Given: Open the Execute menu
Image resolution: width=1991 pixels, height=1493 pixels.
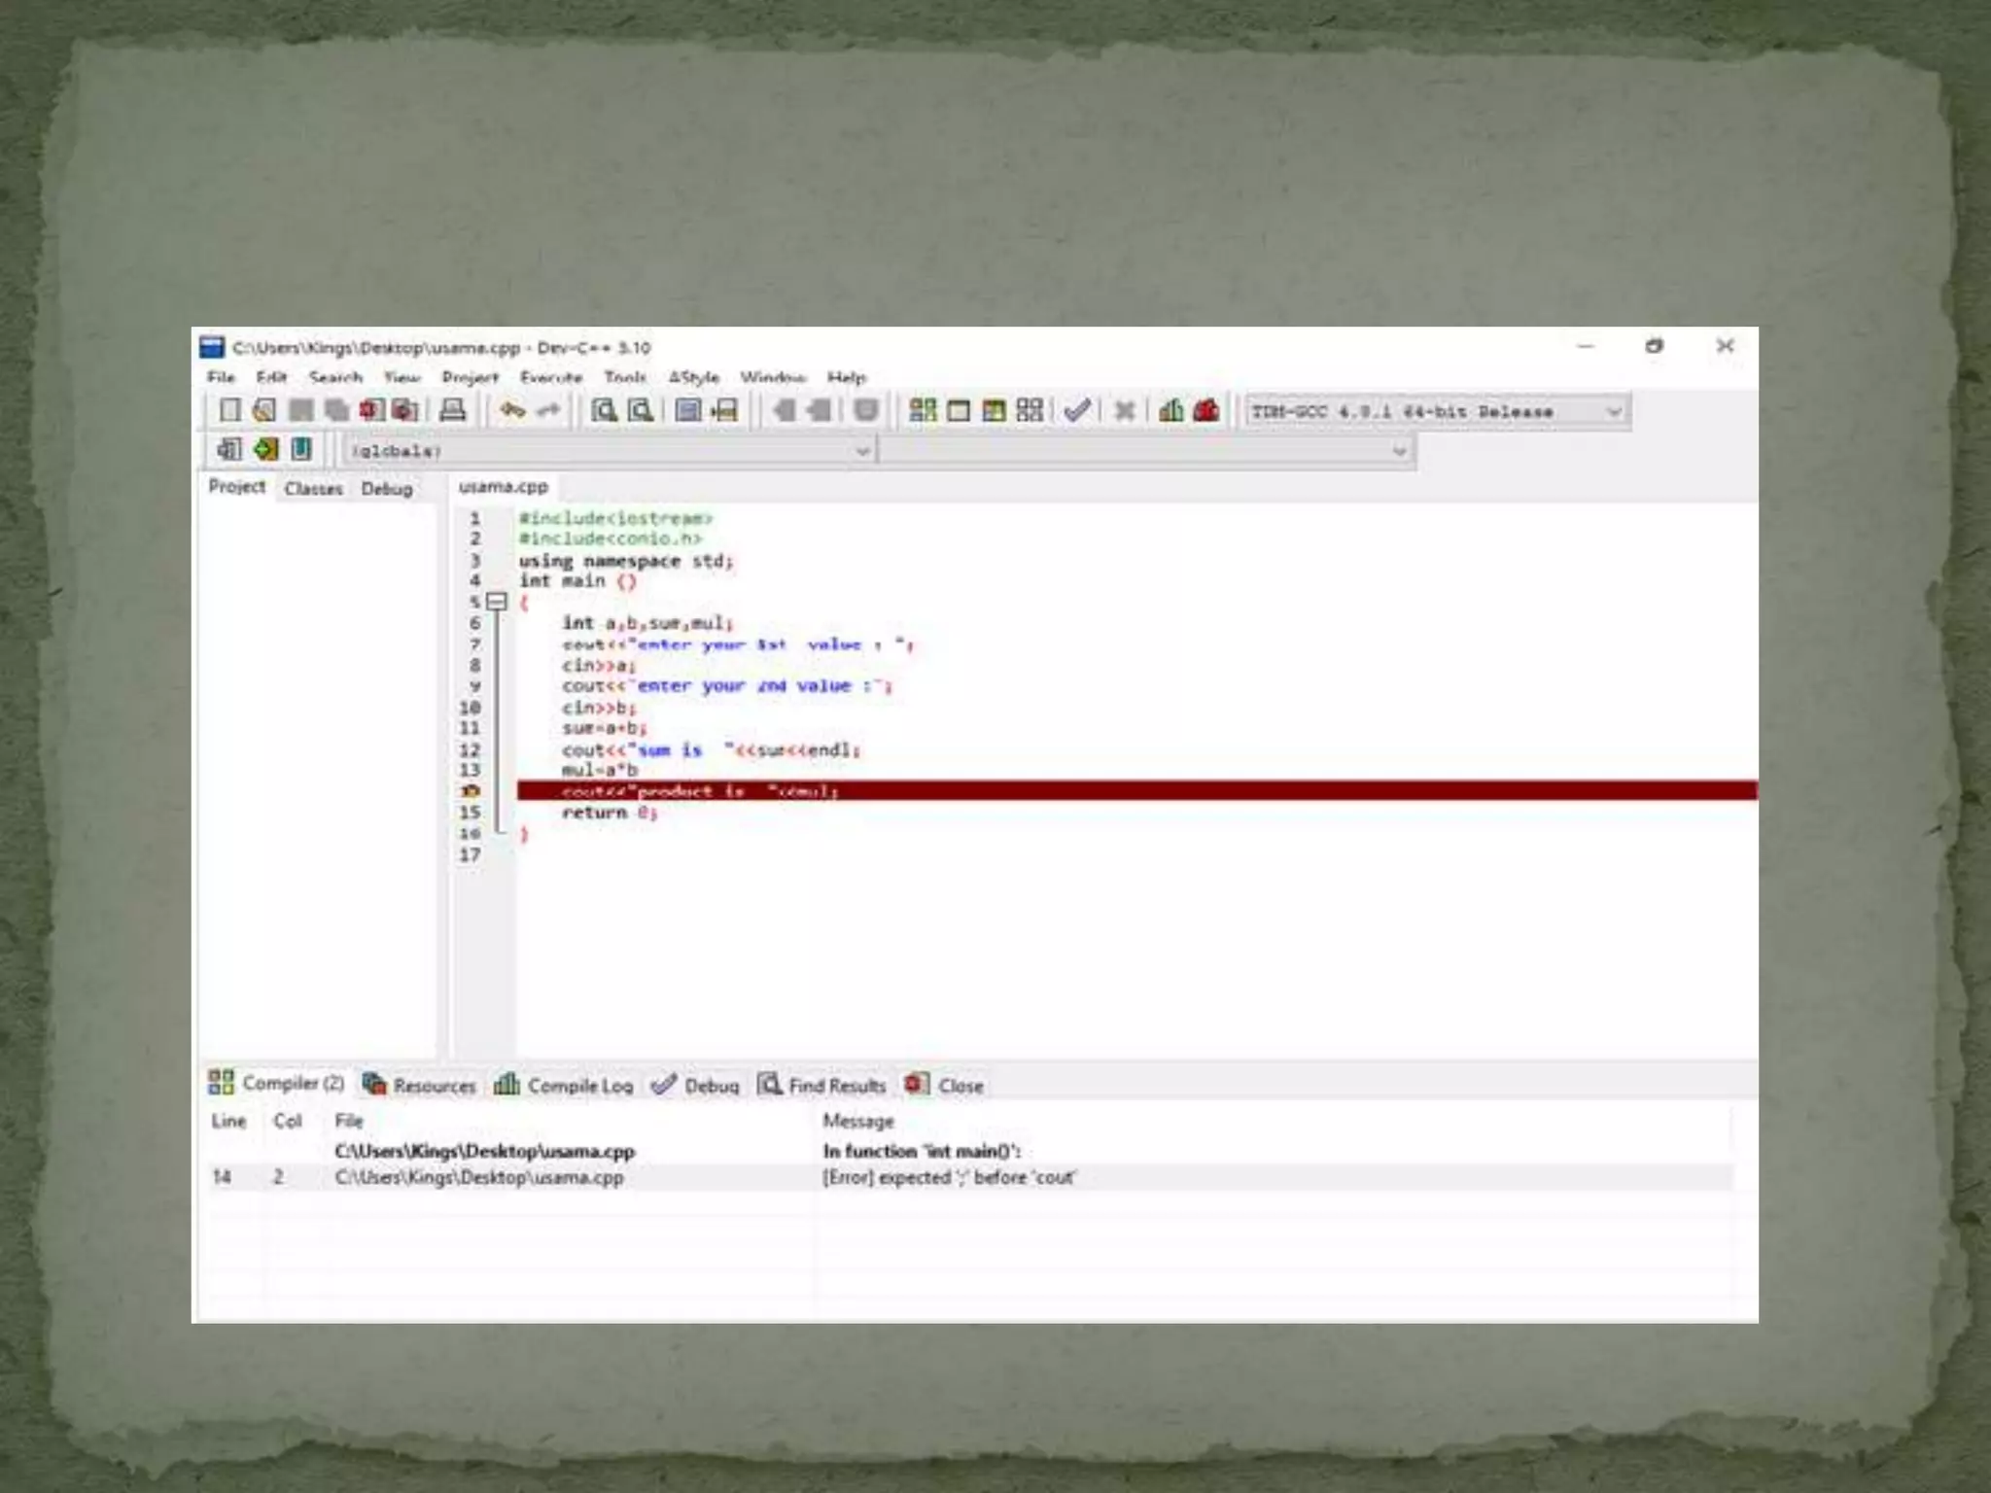Looking at the screenshot, I should [x=550, y=377].
